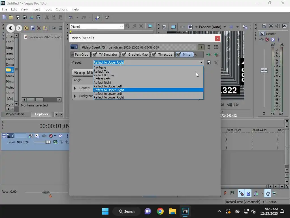The image size is (290, 218).
Task: Click the Master mute icon
Action: 273,39
